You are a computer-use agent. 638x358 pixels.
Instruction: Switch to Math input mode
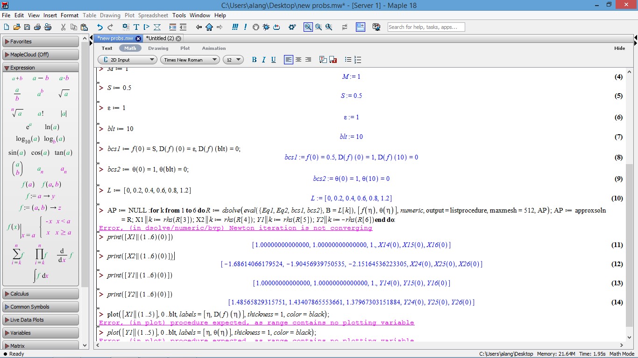[x=130, y=48]
